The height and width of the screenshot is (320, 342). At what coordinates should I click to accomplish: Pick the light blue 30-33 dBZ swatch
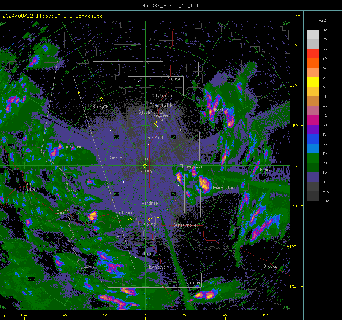point(313,148)
